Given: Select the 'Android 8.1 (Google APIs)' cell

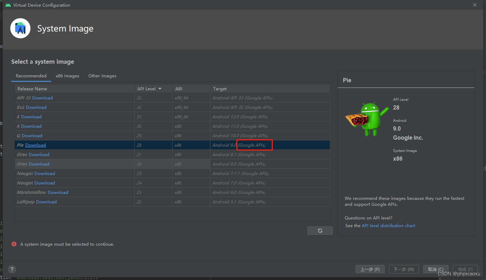Looking at the screenshot, I should (x=270, y=155).
